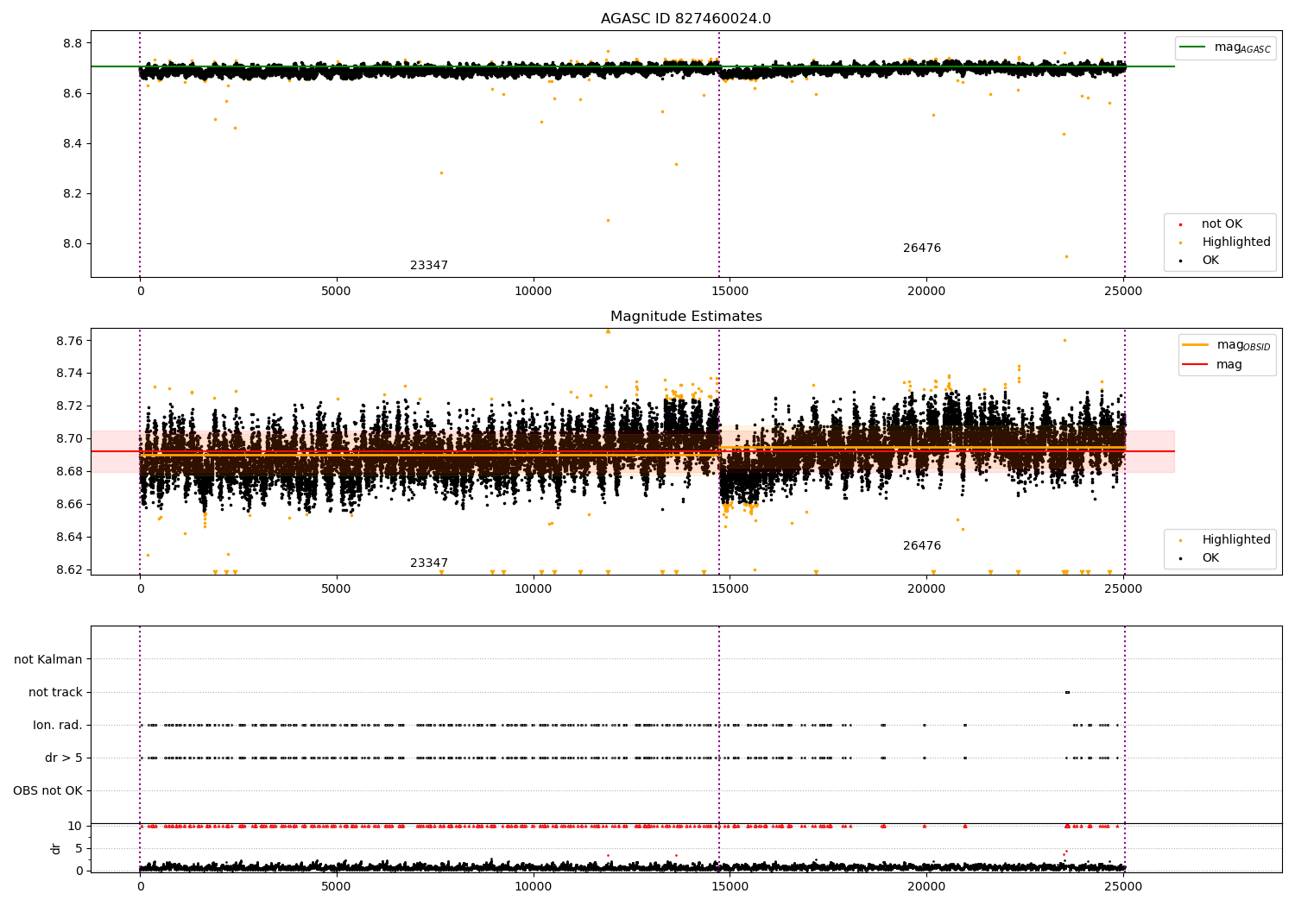
Task: Click the 8.4 tick on top plot y-axis
Action: [x=73, y=143]
